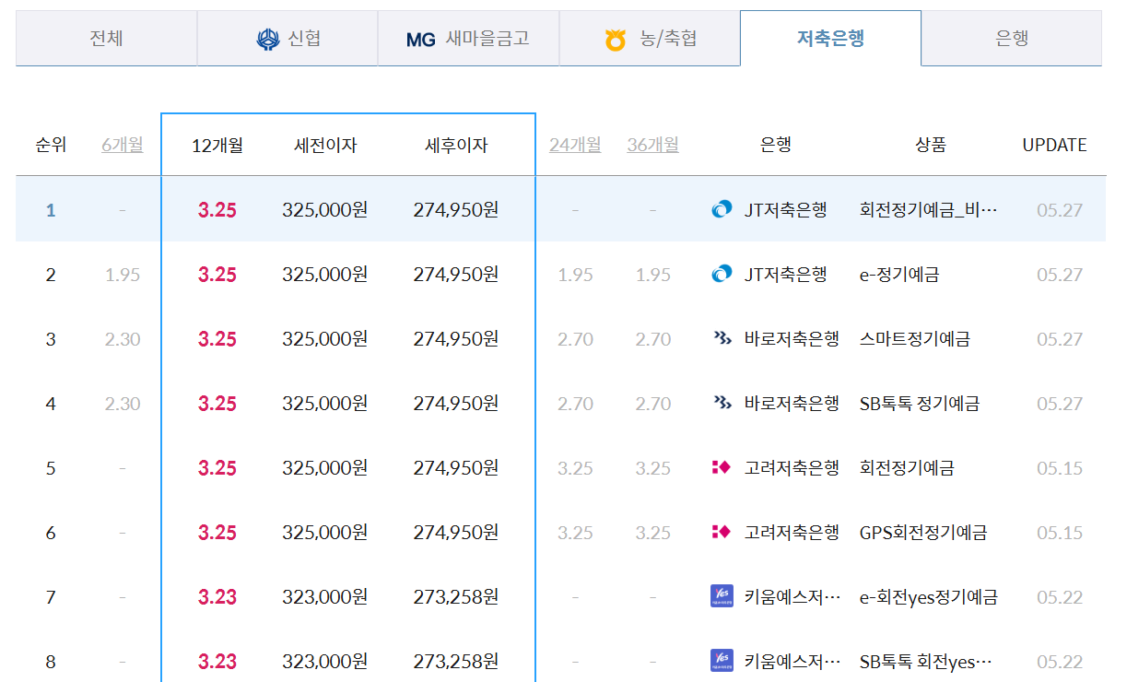
Task: Click 274,950원 in rank 3 row
Action: point(456,339)
